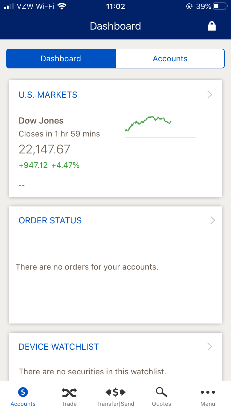The height and width of the screenshot is (411, 231).
Task: Tap the lock icon in header
Action: (212, 26)
